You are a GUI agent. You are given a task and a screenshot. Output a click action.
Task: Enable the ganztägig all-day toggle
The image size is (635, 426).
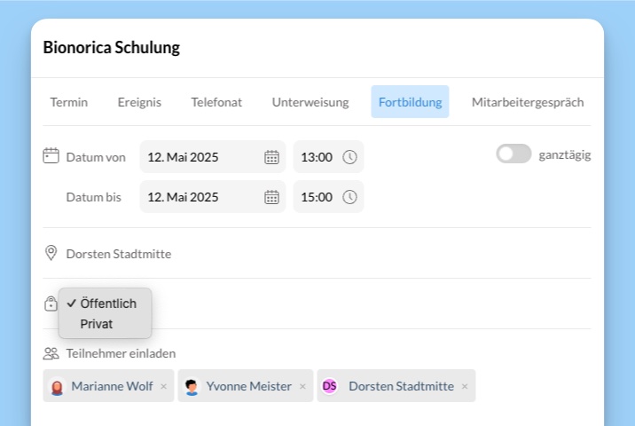pyautogui.click(x=514, y=154)
